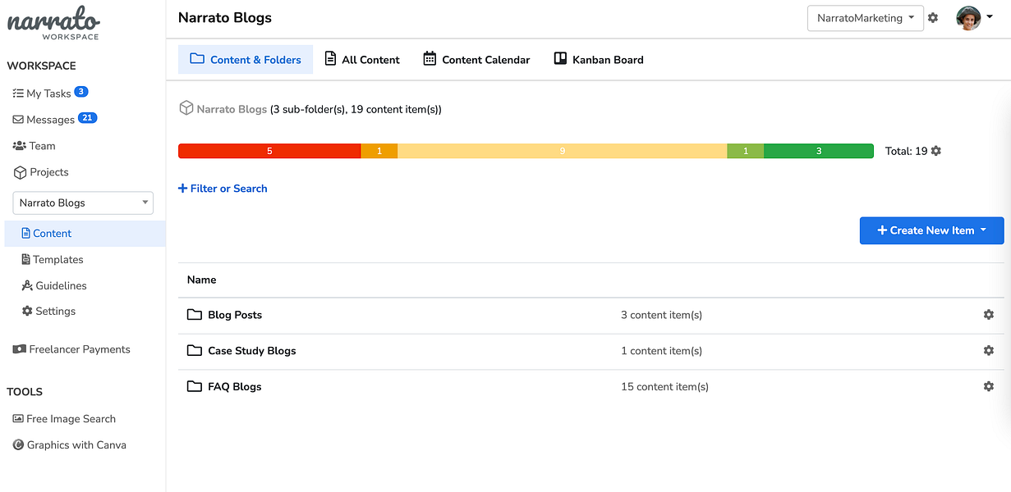Open Graphics with Canva tool
This screenshot has height=492, width=1011.
tap(70, 445)
